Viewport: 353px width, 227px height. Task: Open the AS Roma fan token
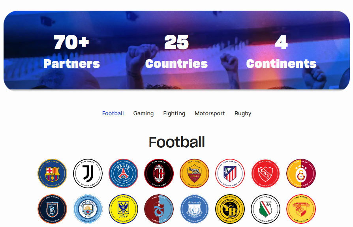[195, 173]
